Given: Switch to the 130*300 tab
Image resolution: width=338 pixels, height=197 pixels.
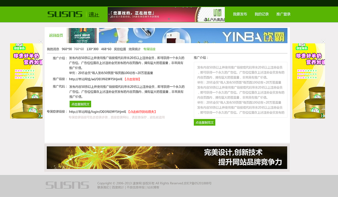Looking at the screenshot, I should tap(92, 49).
